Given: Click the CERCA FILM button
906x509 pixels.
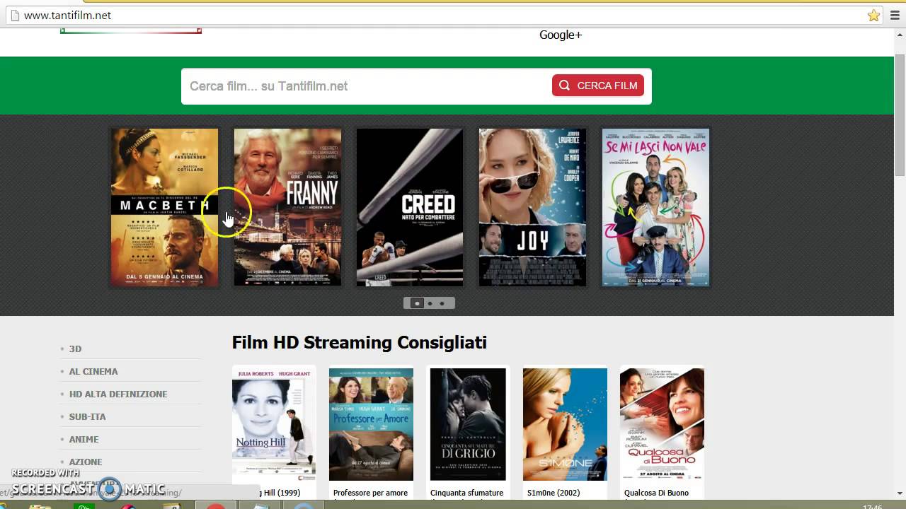Looking at the screenshot, I should pos(598,86).
